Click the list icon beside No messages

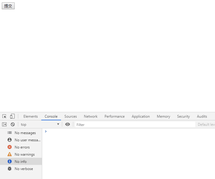coord(10,133)
